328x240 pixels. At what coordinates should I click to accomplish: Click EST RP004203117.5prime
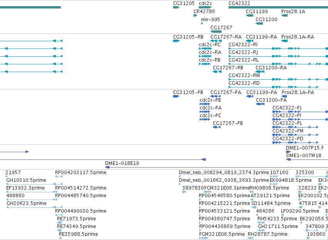59,177
